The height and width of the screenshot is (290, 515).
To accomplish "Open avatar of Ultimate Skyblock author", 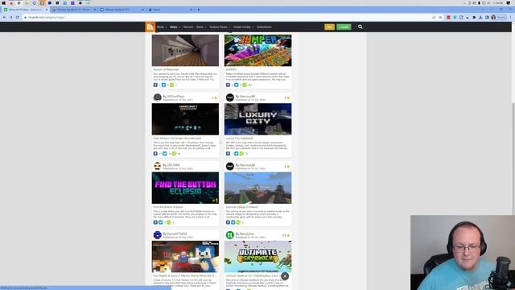I will coord(230,234).
